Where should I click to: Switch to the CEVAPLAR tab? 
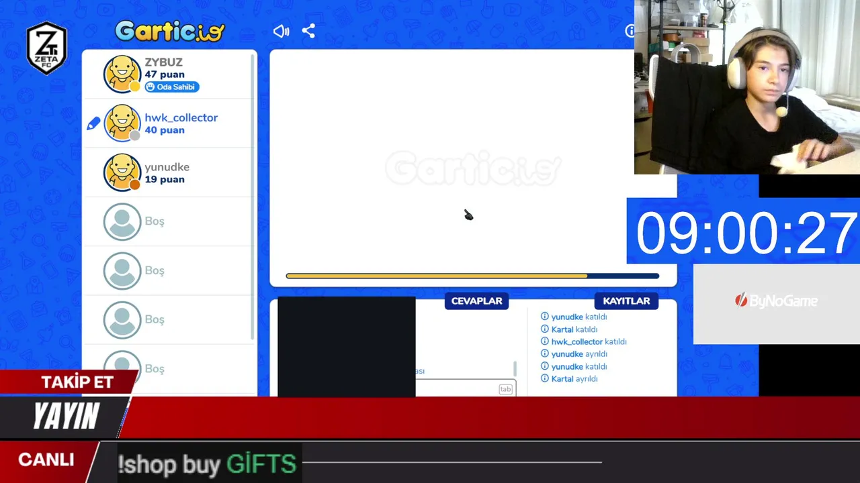point(476,301)
